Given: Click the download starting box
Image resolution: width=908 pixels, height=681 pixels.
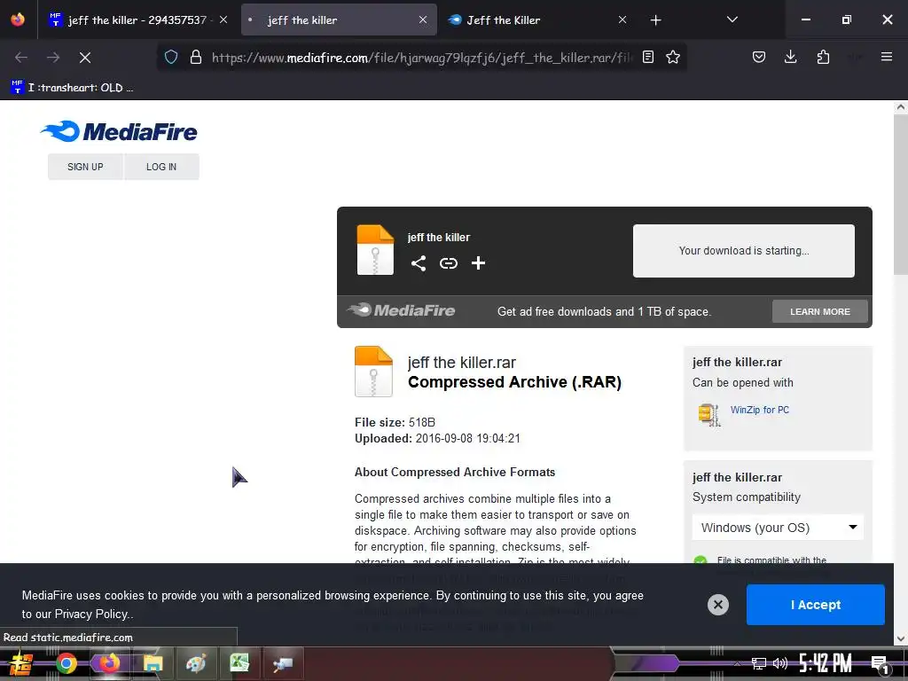Looking at the screenshot, I should click(744, 251).
